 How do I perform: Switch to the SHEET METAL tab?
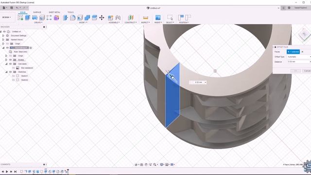(54, 12)
